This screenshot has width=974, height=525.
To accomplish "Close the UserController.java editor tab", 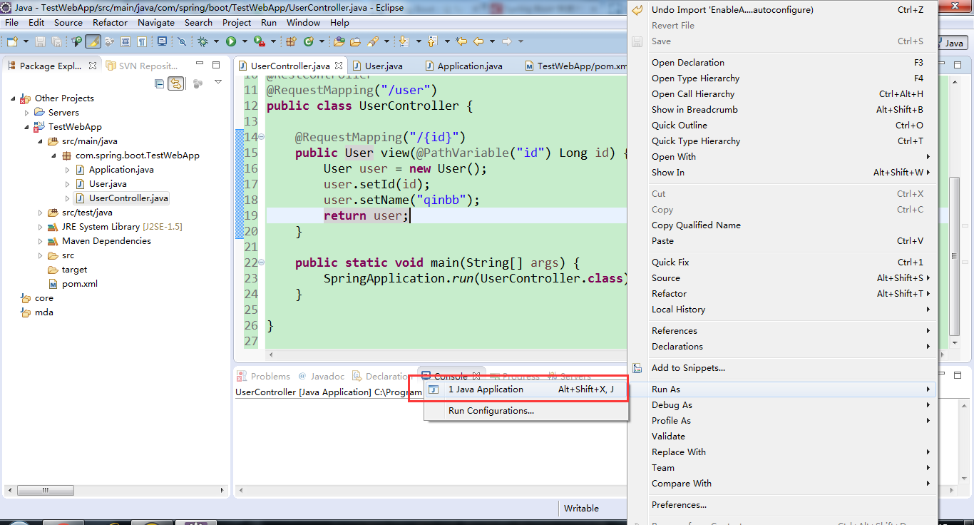I will pyautogui.click(x=339, y=66).
